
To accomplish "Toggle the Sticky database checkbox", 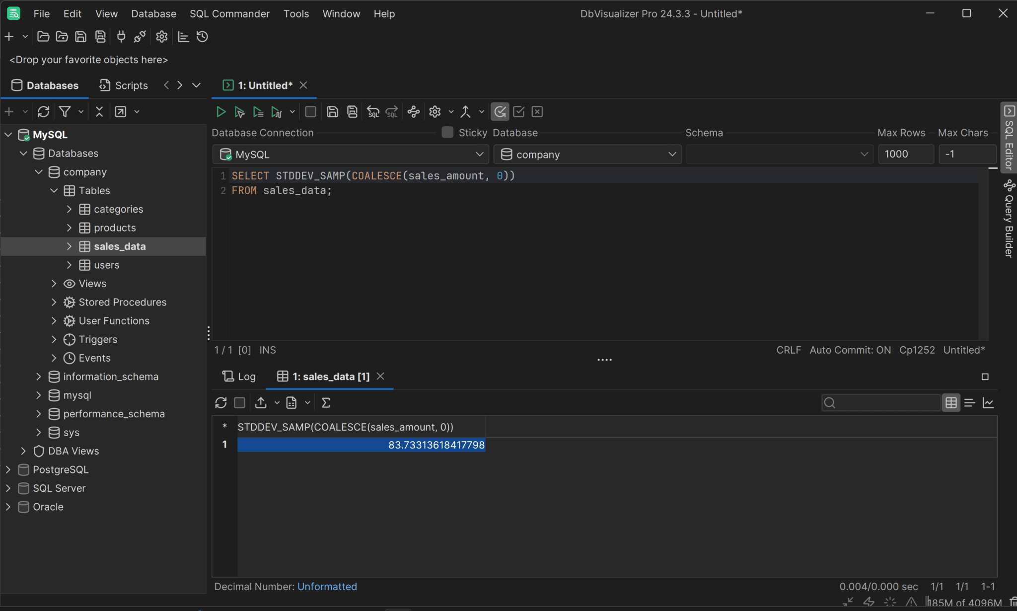I will [447, 132].
